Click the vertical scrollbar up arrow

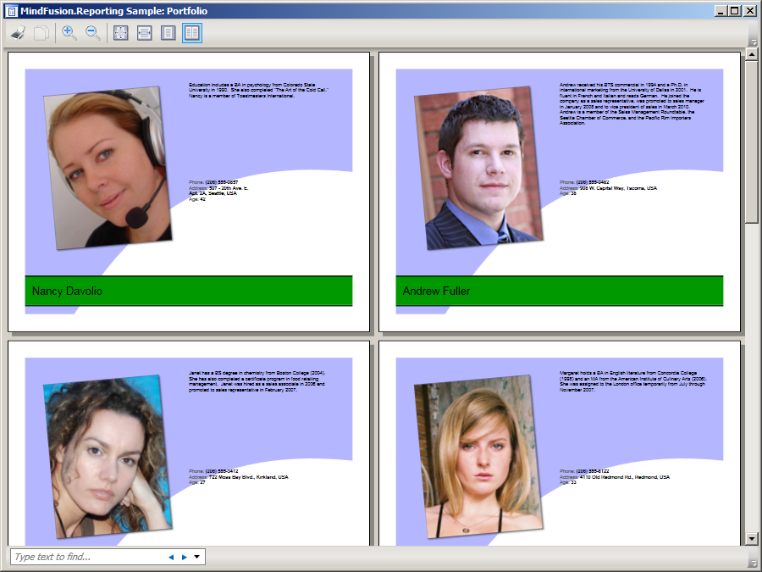752,55
